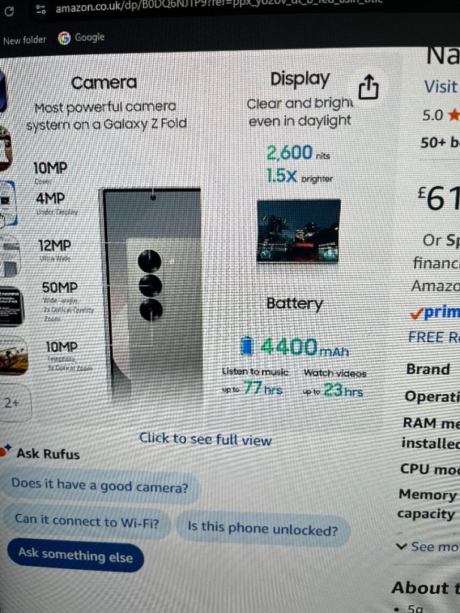Click the amazon.co.uk address bar URL
Screen dimensions: 460x613
[x=219, y=7]
